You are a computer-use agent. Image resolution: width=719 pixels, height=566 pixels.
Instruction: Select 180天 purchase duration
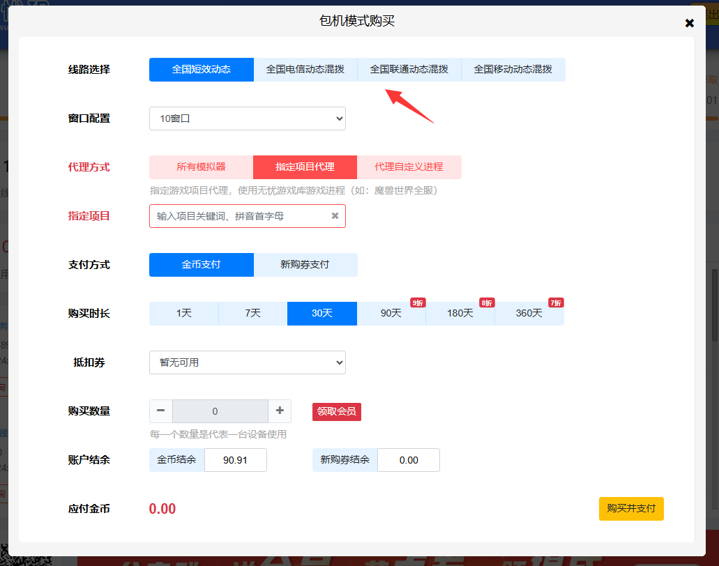[460, 314]
